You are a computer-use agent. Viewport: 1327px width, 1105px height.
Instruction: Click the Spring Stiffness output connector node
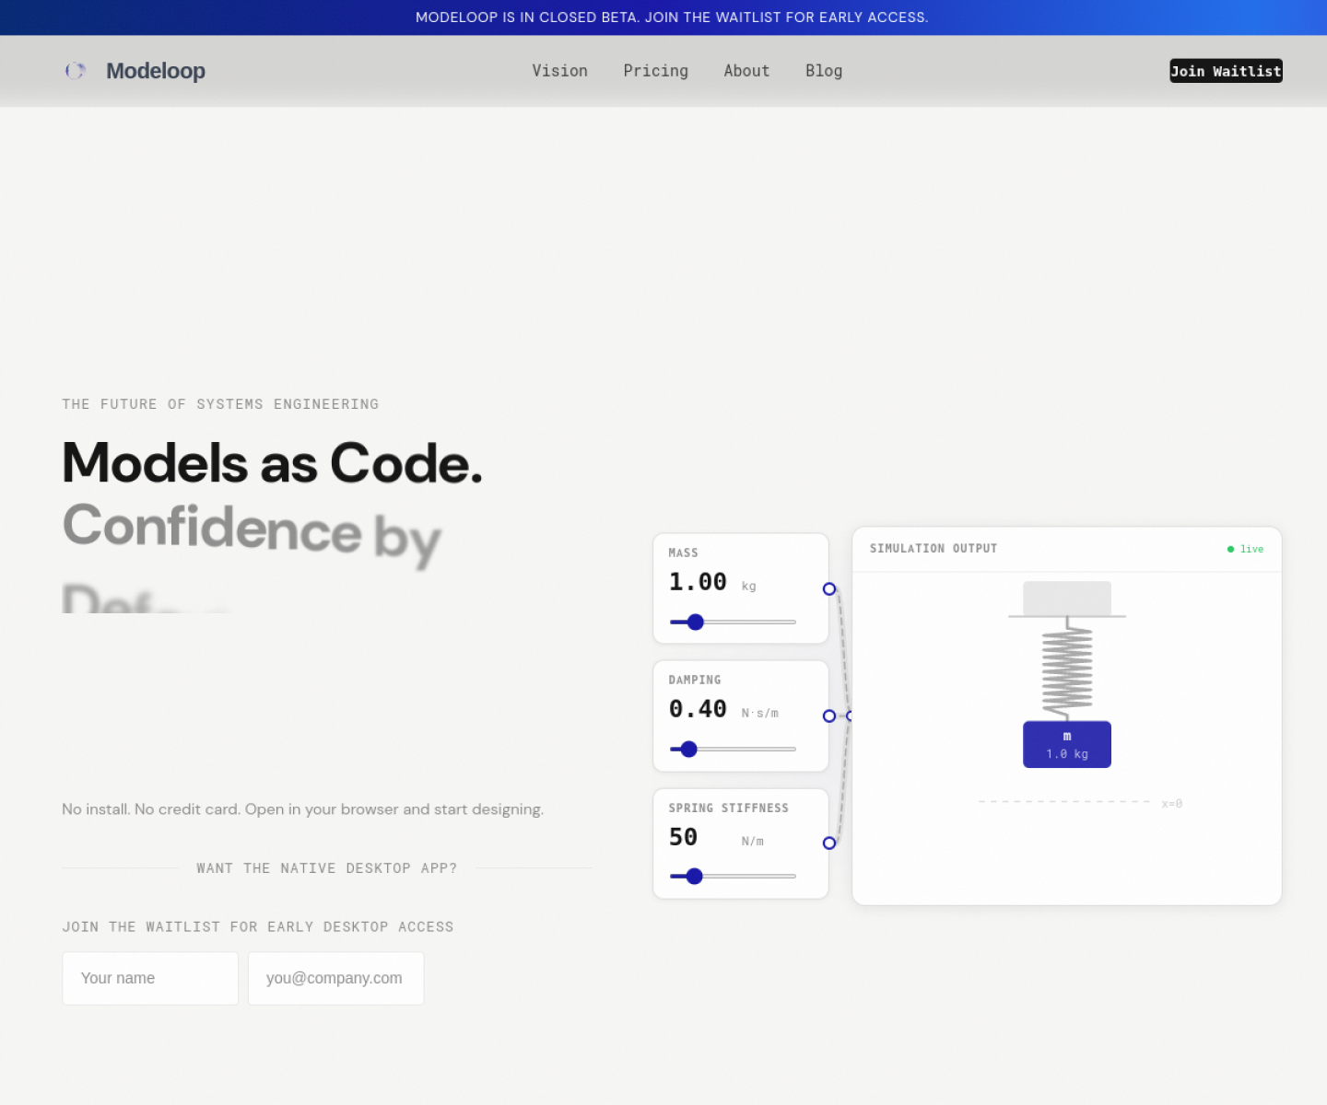[829, 843]
